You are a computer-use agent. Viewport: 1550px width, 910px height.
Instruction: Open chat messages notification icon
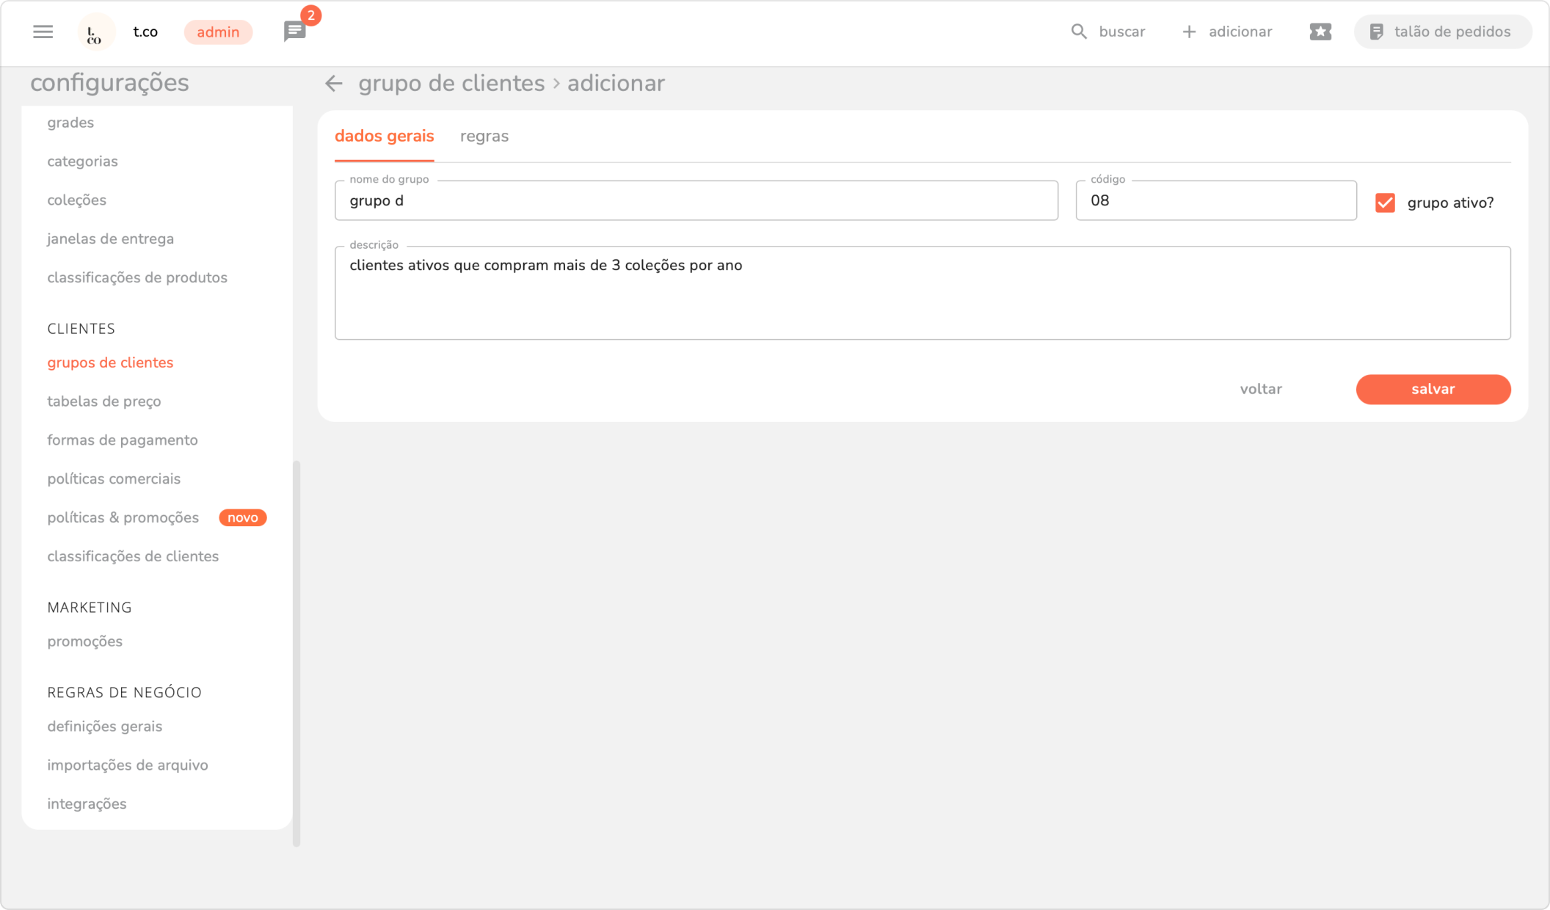[x=295, y=32]
